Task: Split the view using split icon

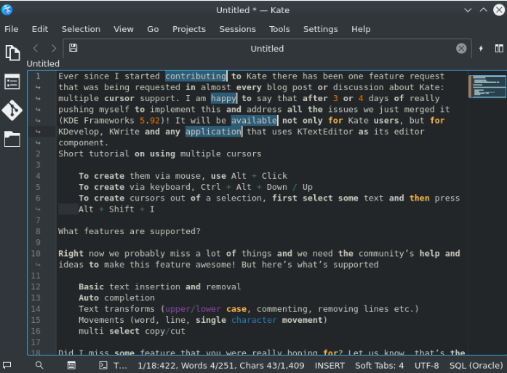Action: pos(499,49)
